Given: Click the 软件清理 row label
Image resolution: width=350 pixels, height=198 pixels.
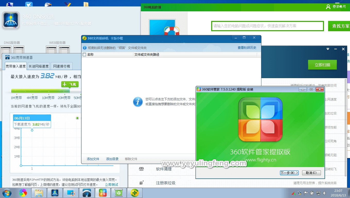Looking at the screenshot, I should [164, 169].
